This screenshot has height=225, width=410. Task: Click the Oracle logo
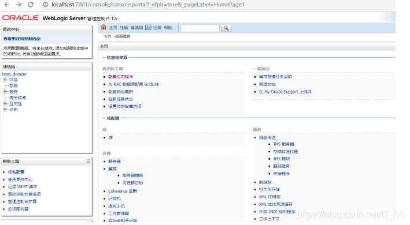21,18
